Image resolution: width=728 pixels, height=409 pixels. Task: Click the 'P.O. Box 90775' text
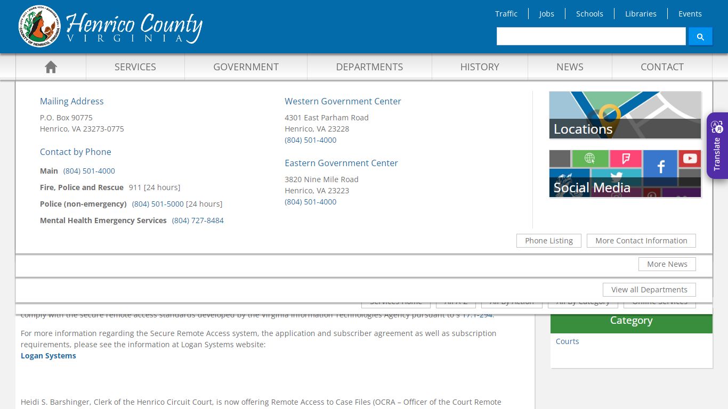66,118
